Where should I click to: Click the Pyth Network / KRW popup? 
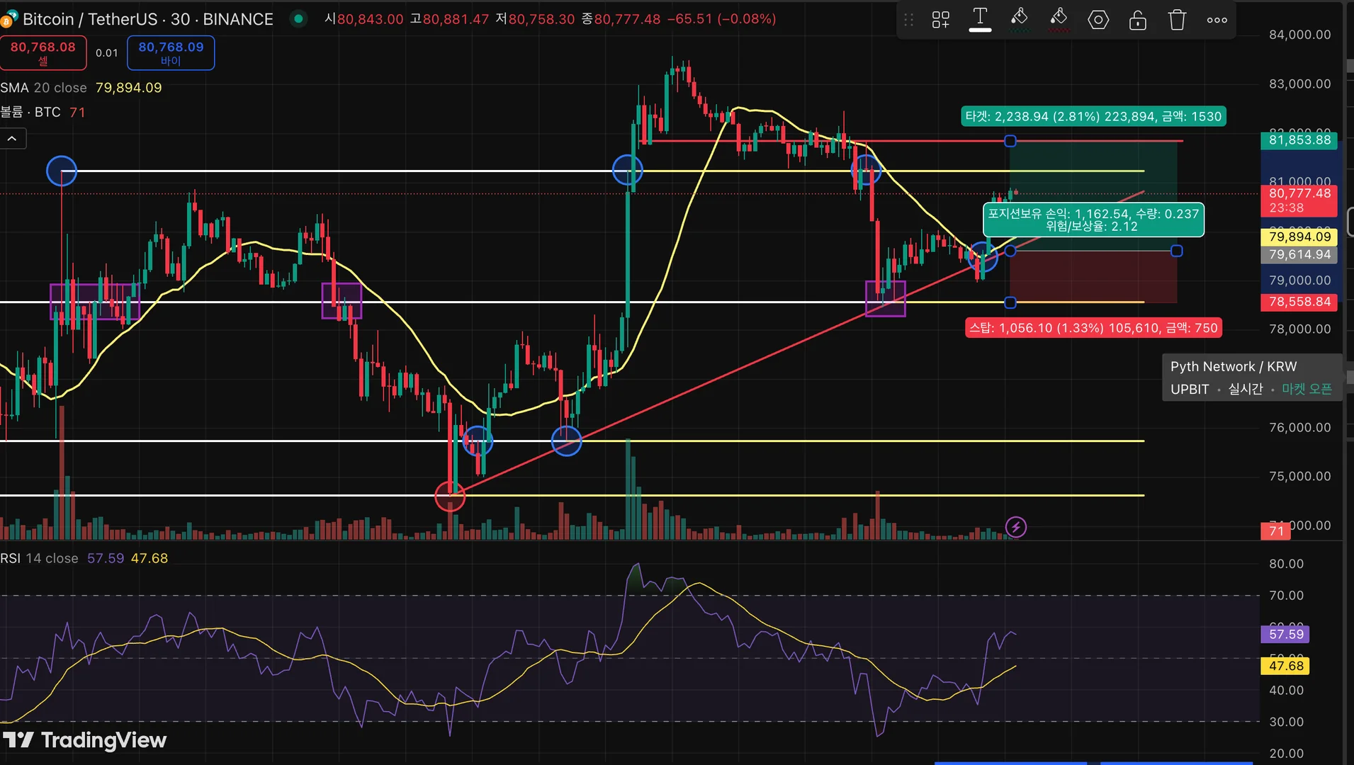[1252, 378]
